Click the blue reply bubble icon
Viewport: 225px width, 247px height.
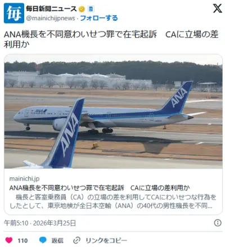click(x=43, y=240)
